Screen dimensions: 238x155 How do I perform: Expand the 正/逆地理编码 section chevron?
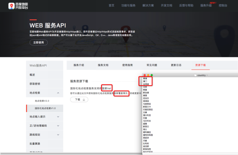click(58, 126)
